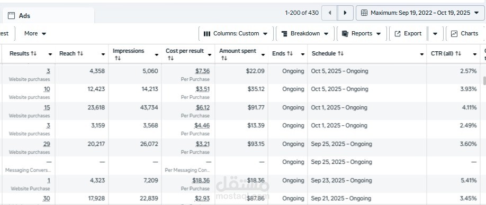Image resolution: width=486 pixels, height=205 pixels.
Task: Click the calendar icon in date selector
Action: pos(364,13)
